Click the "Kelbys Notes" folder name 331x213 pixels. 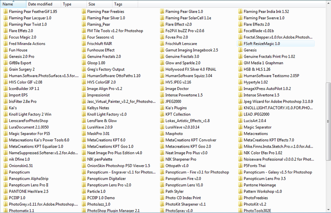tap(98, 108)
